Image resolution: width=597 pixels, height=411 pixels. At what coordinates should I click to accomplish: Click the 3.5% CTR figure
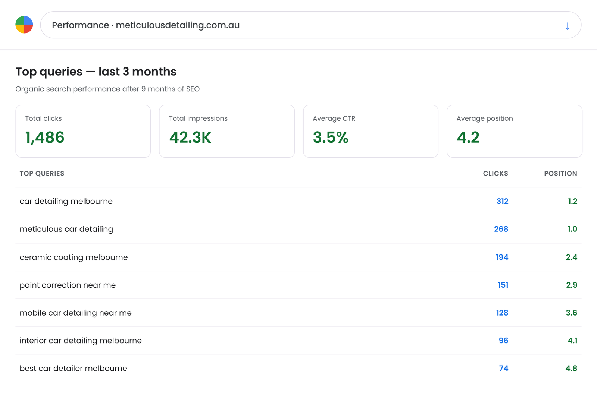pos(331,137)
